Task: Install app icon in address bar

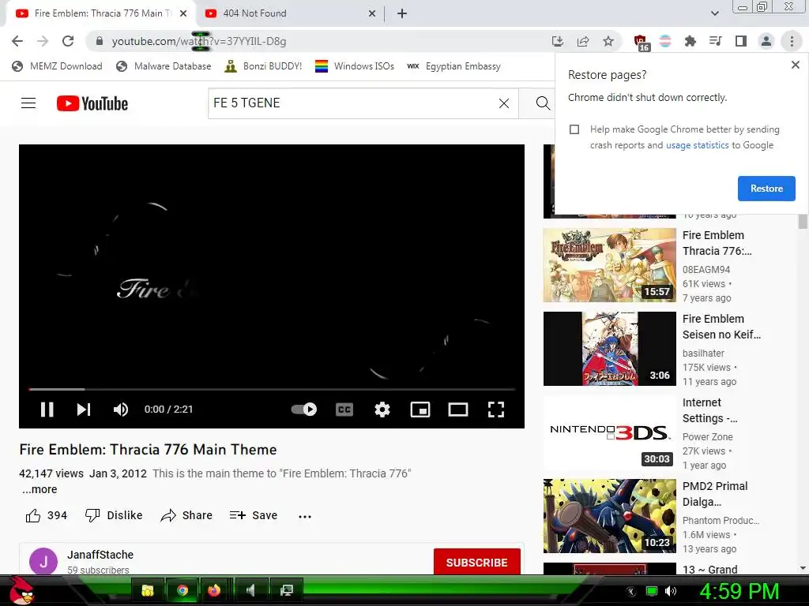Action: pos(557,41)
